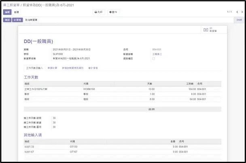Go to the next record with right chevron
246x163 pixels.
point(242,12)
